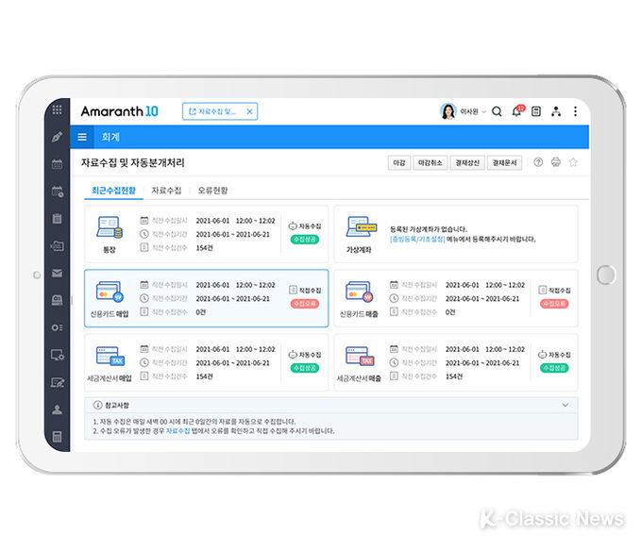Open the clipboard icon in the sidebar

pos(58,219)
